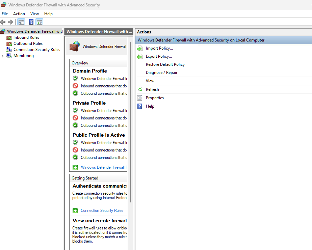The image size is (312, 250).
Task: Click the Monitoring tree icon
Action: pyautogui.click(x=9, y=56)
